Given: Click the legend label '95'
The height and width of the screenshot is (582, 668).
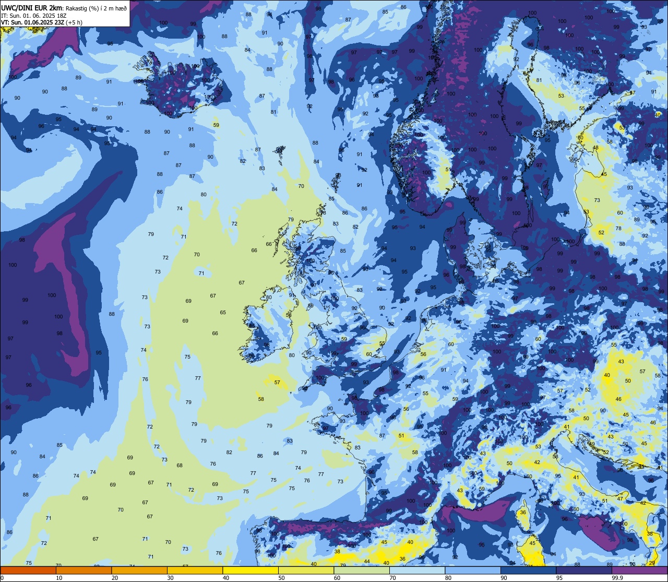Looking at the screenshot, I should tap(559, 578).
